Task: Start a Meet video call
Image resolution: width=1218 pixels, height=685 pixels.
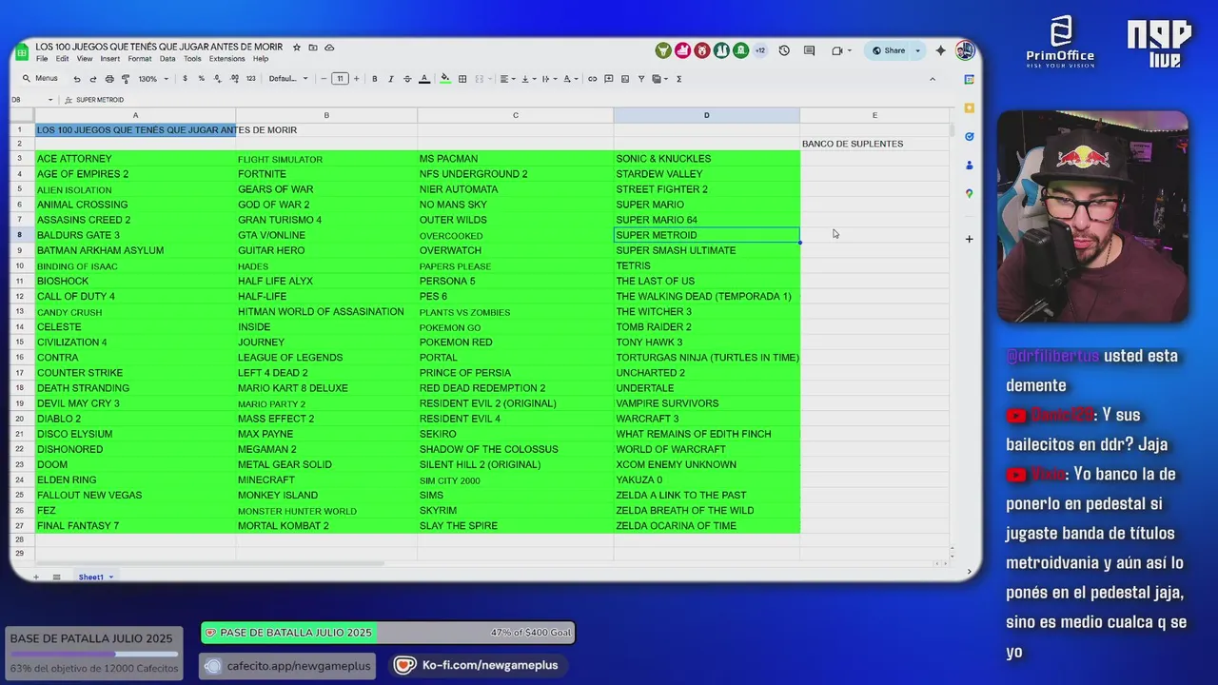Action: [x=837, y=50]
